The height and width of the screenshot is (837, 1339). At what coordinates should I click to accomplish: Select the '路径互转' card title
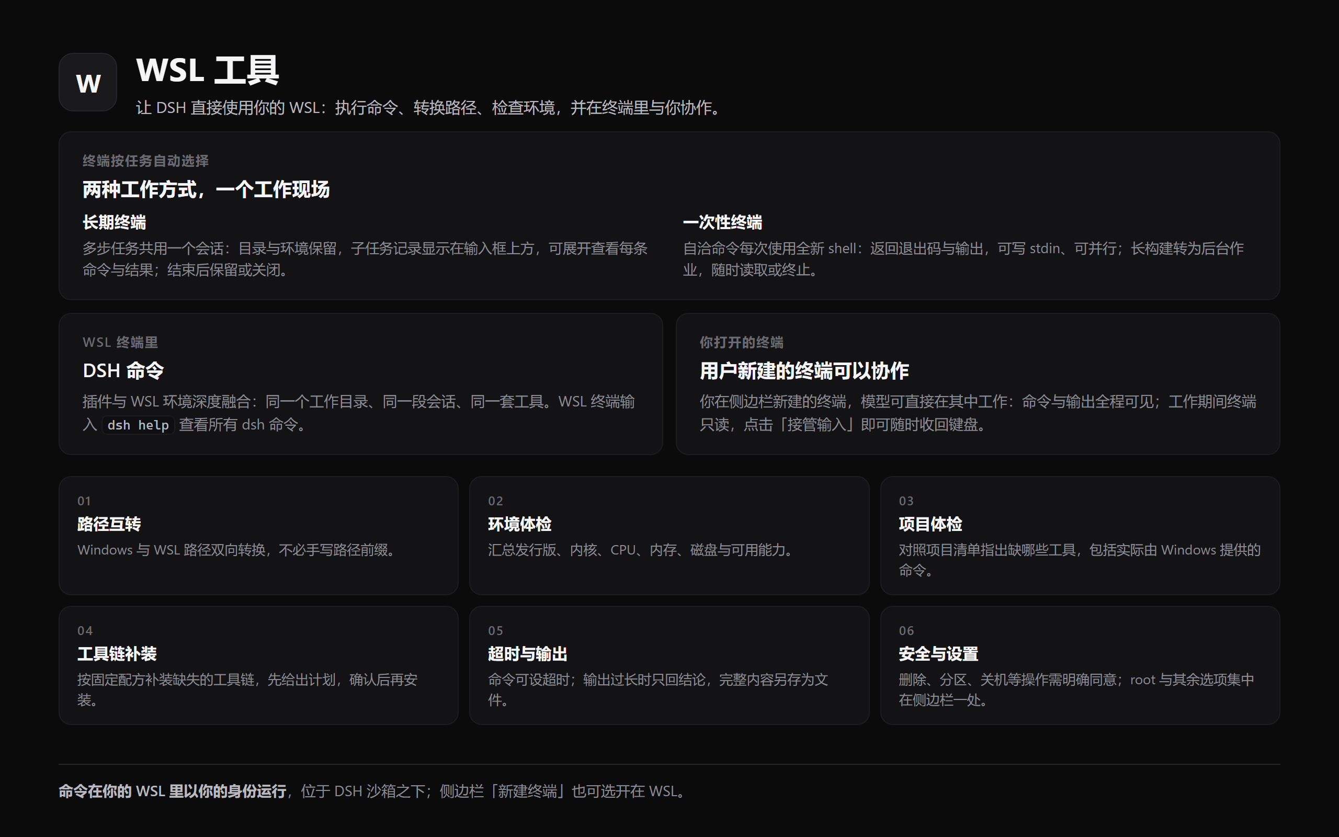109,524
